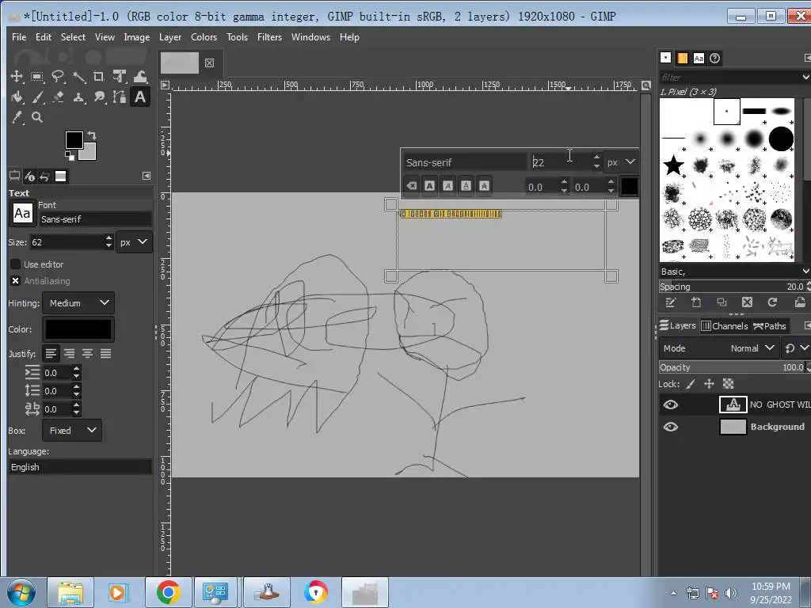
Task: Switch to the Eraser tool
Action: click(58, 97)
